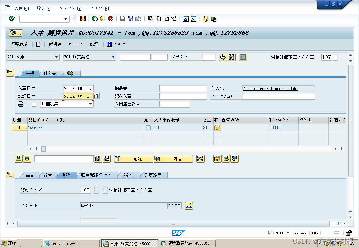Click the Save icon in the toolbar
Screen dimensions: 359x248
click(x=83, y=19)
